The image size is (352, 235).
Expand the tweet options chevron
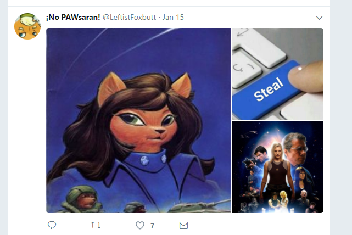pyautogui.click(x=319, y=18)
